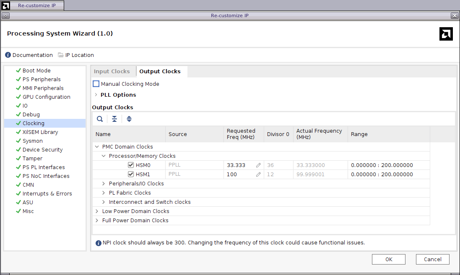Click the HSM0 requested frequency field

coord(239,165)
